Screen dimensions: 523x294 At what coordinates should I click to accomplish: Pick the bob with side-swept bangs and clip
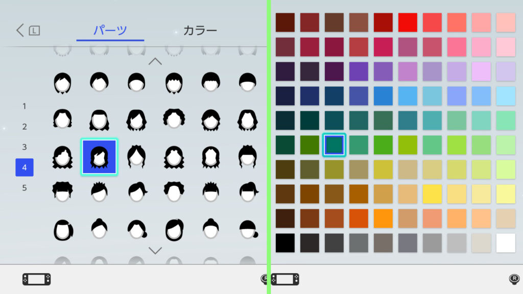174,229
